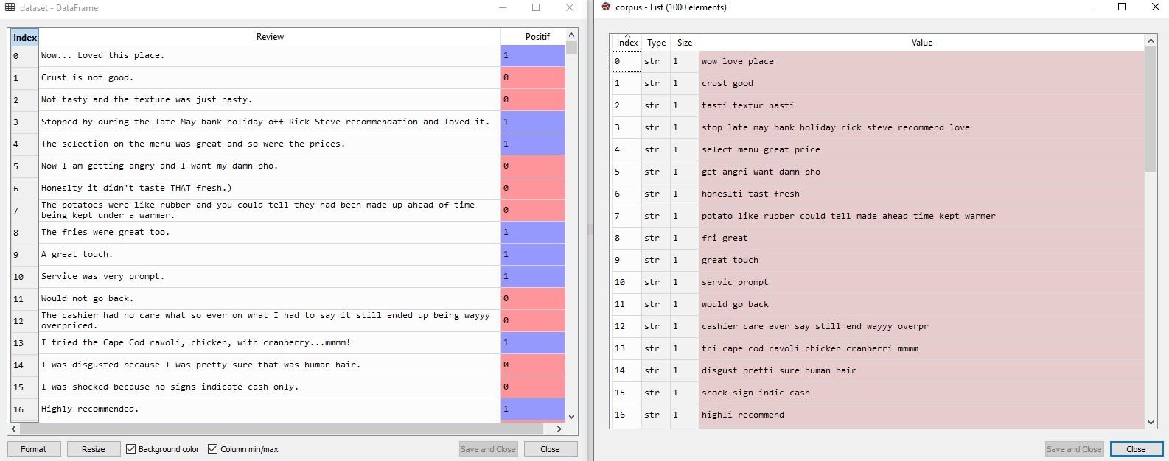Click Close button in corpus window

click(1136, 449)
